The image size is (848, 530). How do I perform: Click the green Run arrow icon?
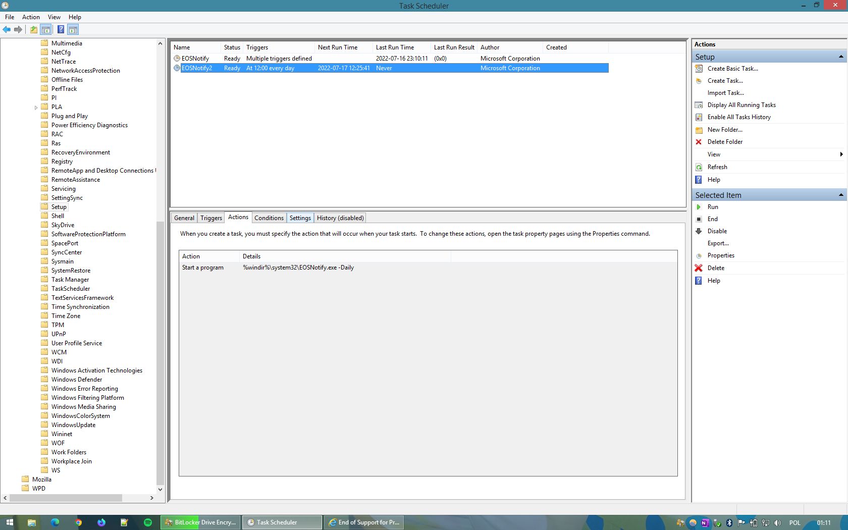(699, 207)
